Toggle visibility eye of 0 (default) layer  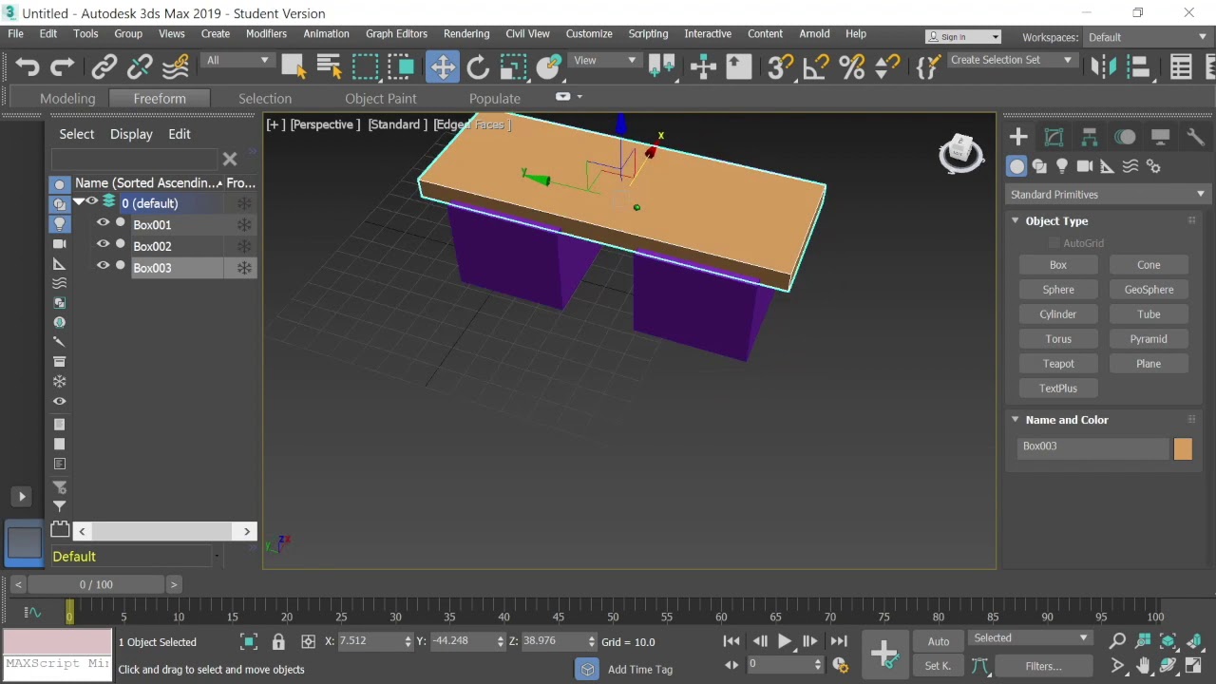tap(92, 201)
